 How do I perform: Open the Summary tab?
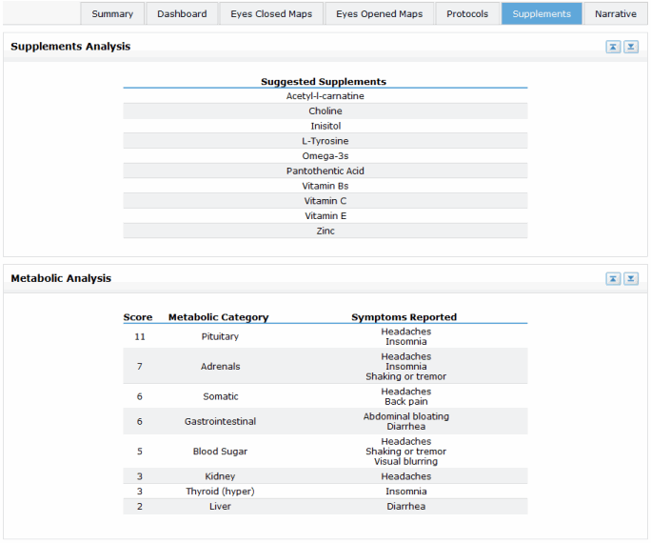tap(112, 14)
